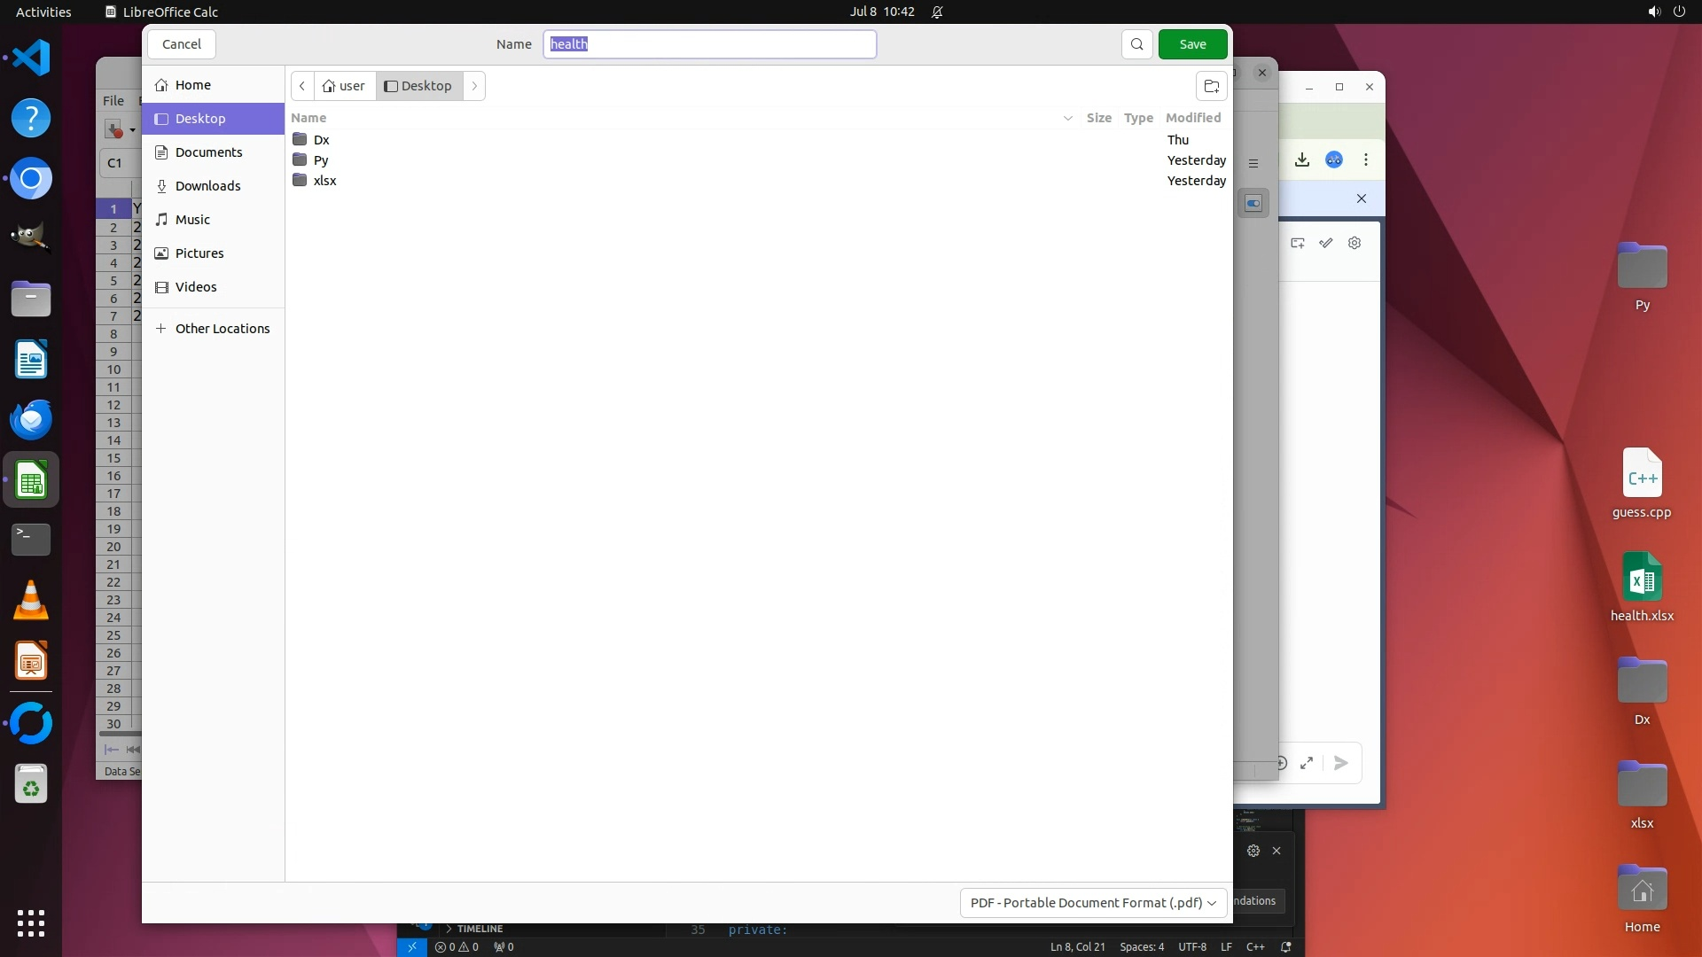
Task: Click the Name column sort arrow
Action: (1067, 118)
